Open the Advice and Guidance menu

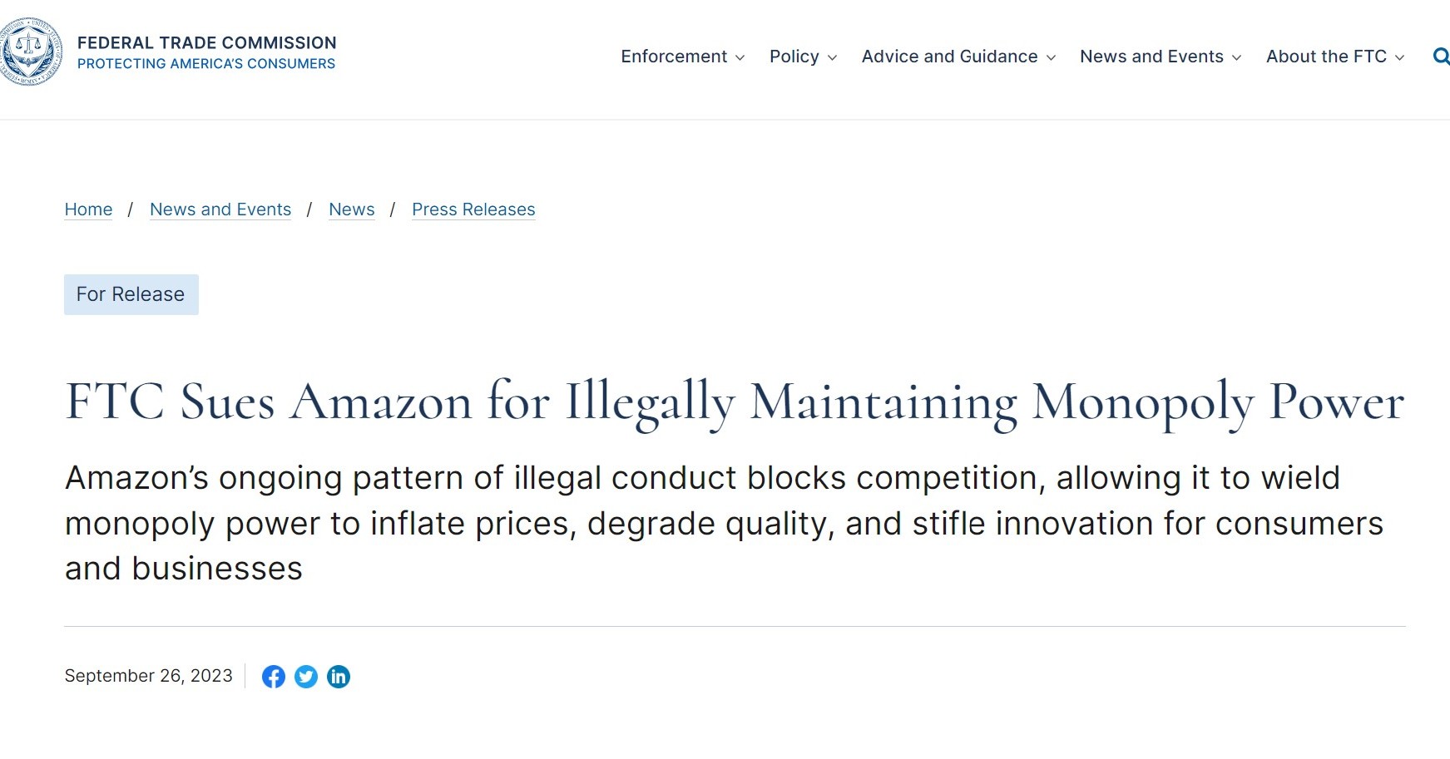[x=949, y=57]
